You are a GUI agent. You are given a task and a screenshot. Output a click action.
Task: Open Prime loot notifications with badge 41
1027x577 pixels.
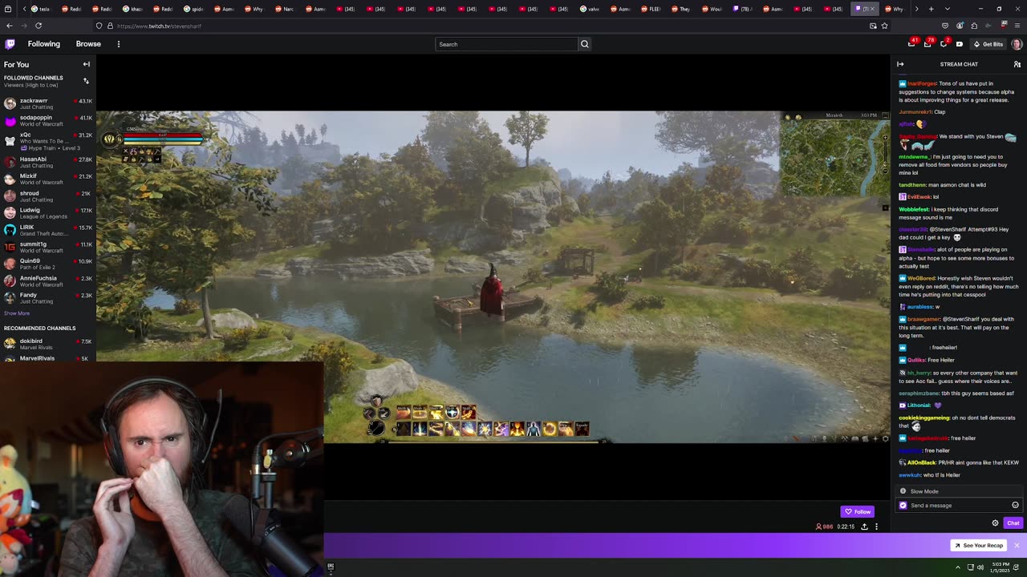pos(912,44)
